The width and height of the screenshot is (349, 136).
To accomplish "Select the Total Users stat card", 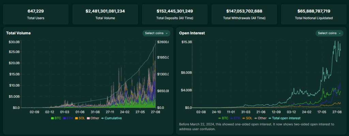I will click(36, 14).
